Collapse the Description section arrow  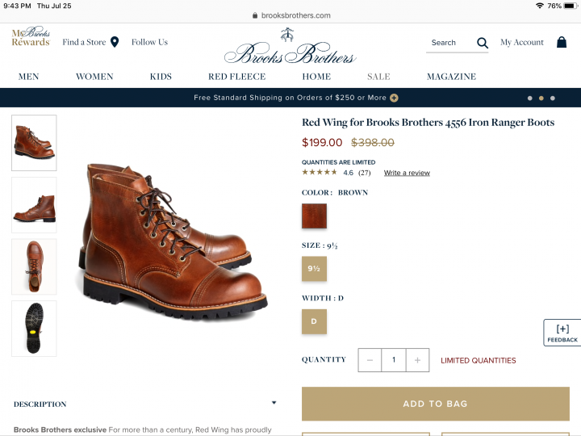point(274,403)
